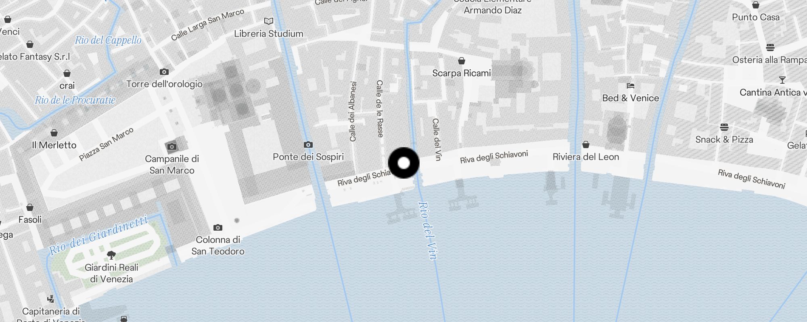Click the black circular location marker
Image resolution: width=807 pixels, height=322 pixels.
pyautogui.click(x=403, y=163)
